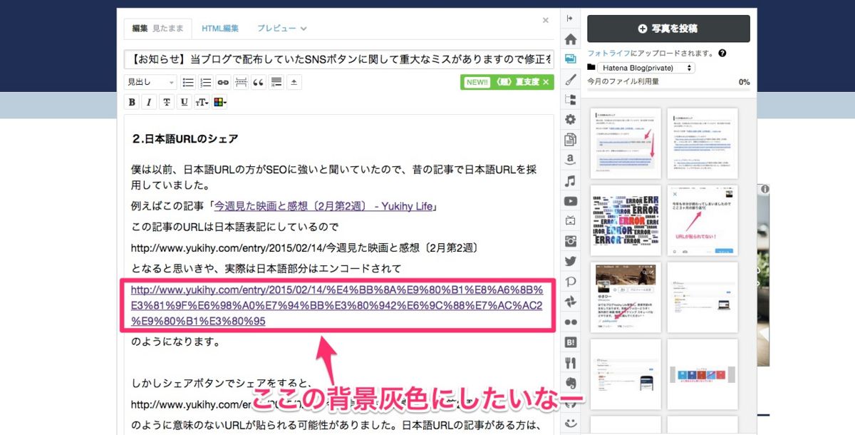Toggle strikethrough formatting
855x435 pixels.
coord(167,102)
